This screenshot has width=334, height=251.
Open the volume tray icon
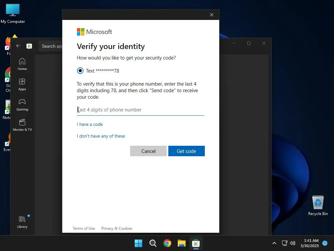tap(293, 243)
